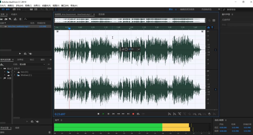
Task: Switch to Waveform (波形) view
Action: [6, 9]
